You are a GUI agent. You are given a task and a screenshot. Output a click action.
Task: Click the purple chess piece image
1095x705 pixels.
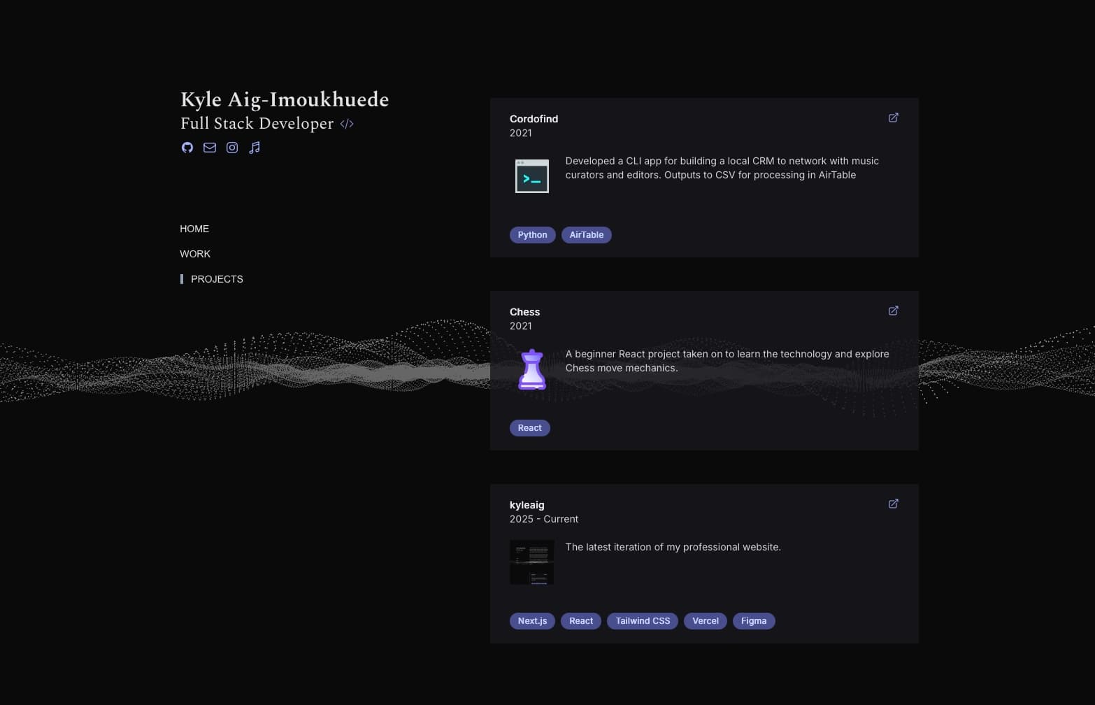(532, 369)
